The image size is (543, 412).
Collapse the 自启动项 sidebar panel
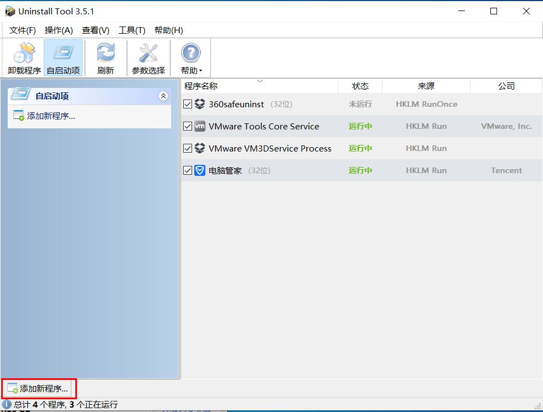pyautogui.click(x=163, y=96)
